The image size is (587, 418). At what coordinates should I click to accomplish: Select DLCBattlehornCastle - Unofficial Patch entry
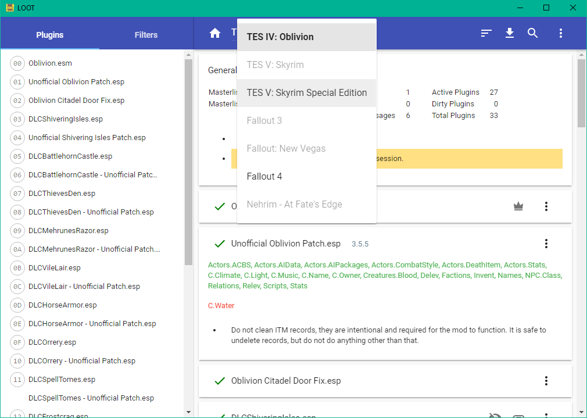pos(92,175)
